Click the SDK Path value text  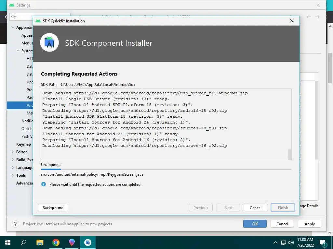click(98, 85)
